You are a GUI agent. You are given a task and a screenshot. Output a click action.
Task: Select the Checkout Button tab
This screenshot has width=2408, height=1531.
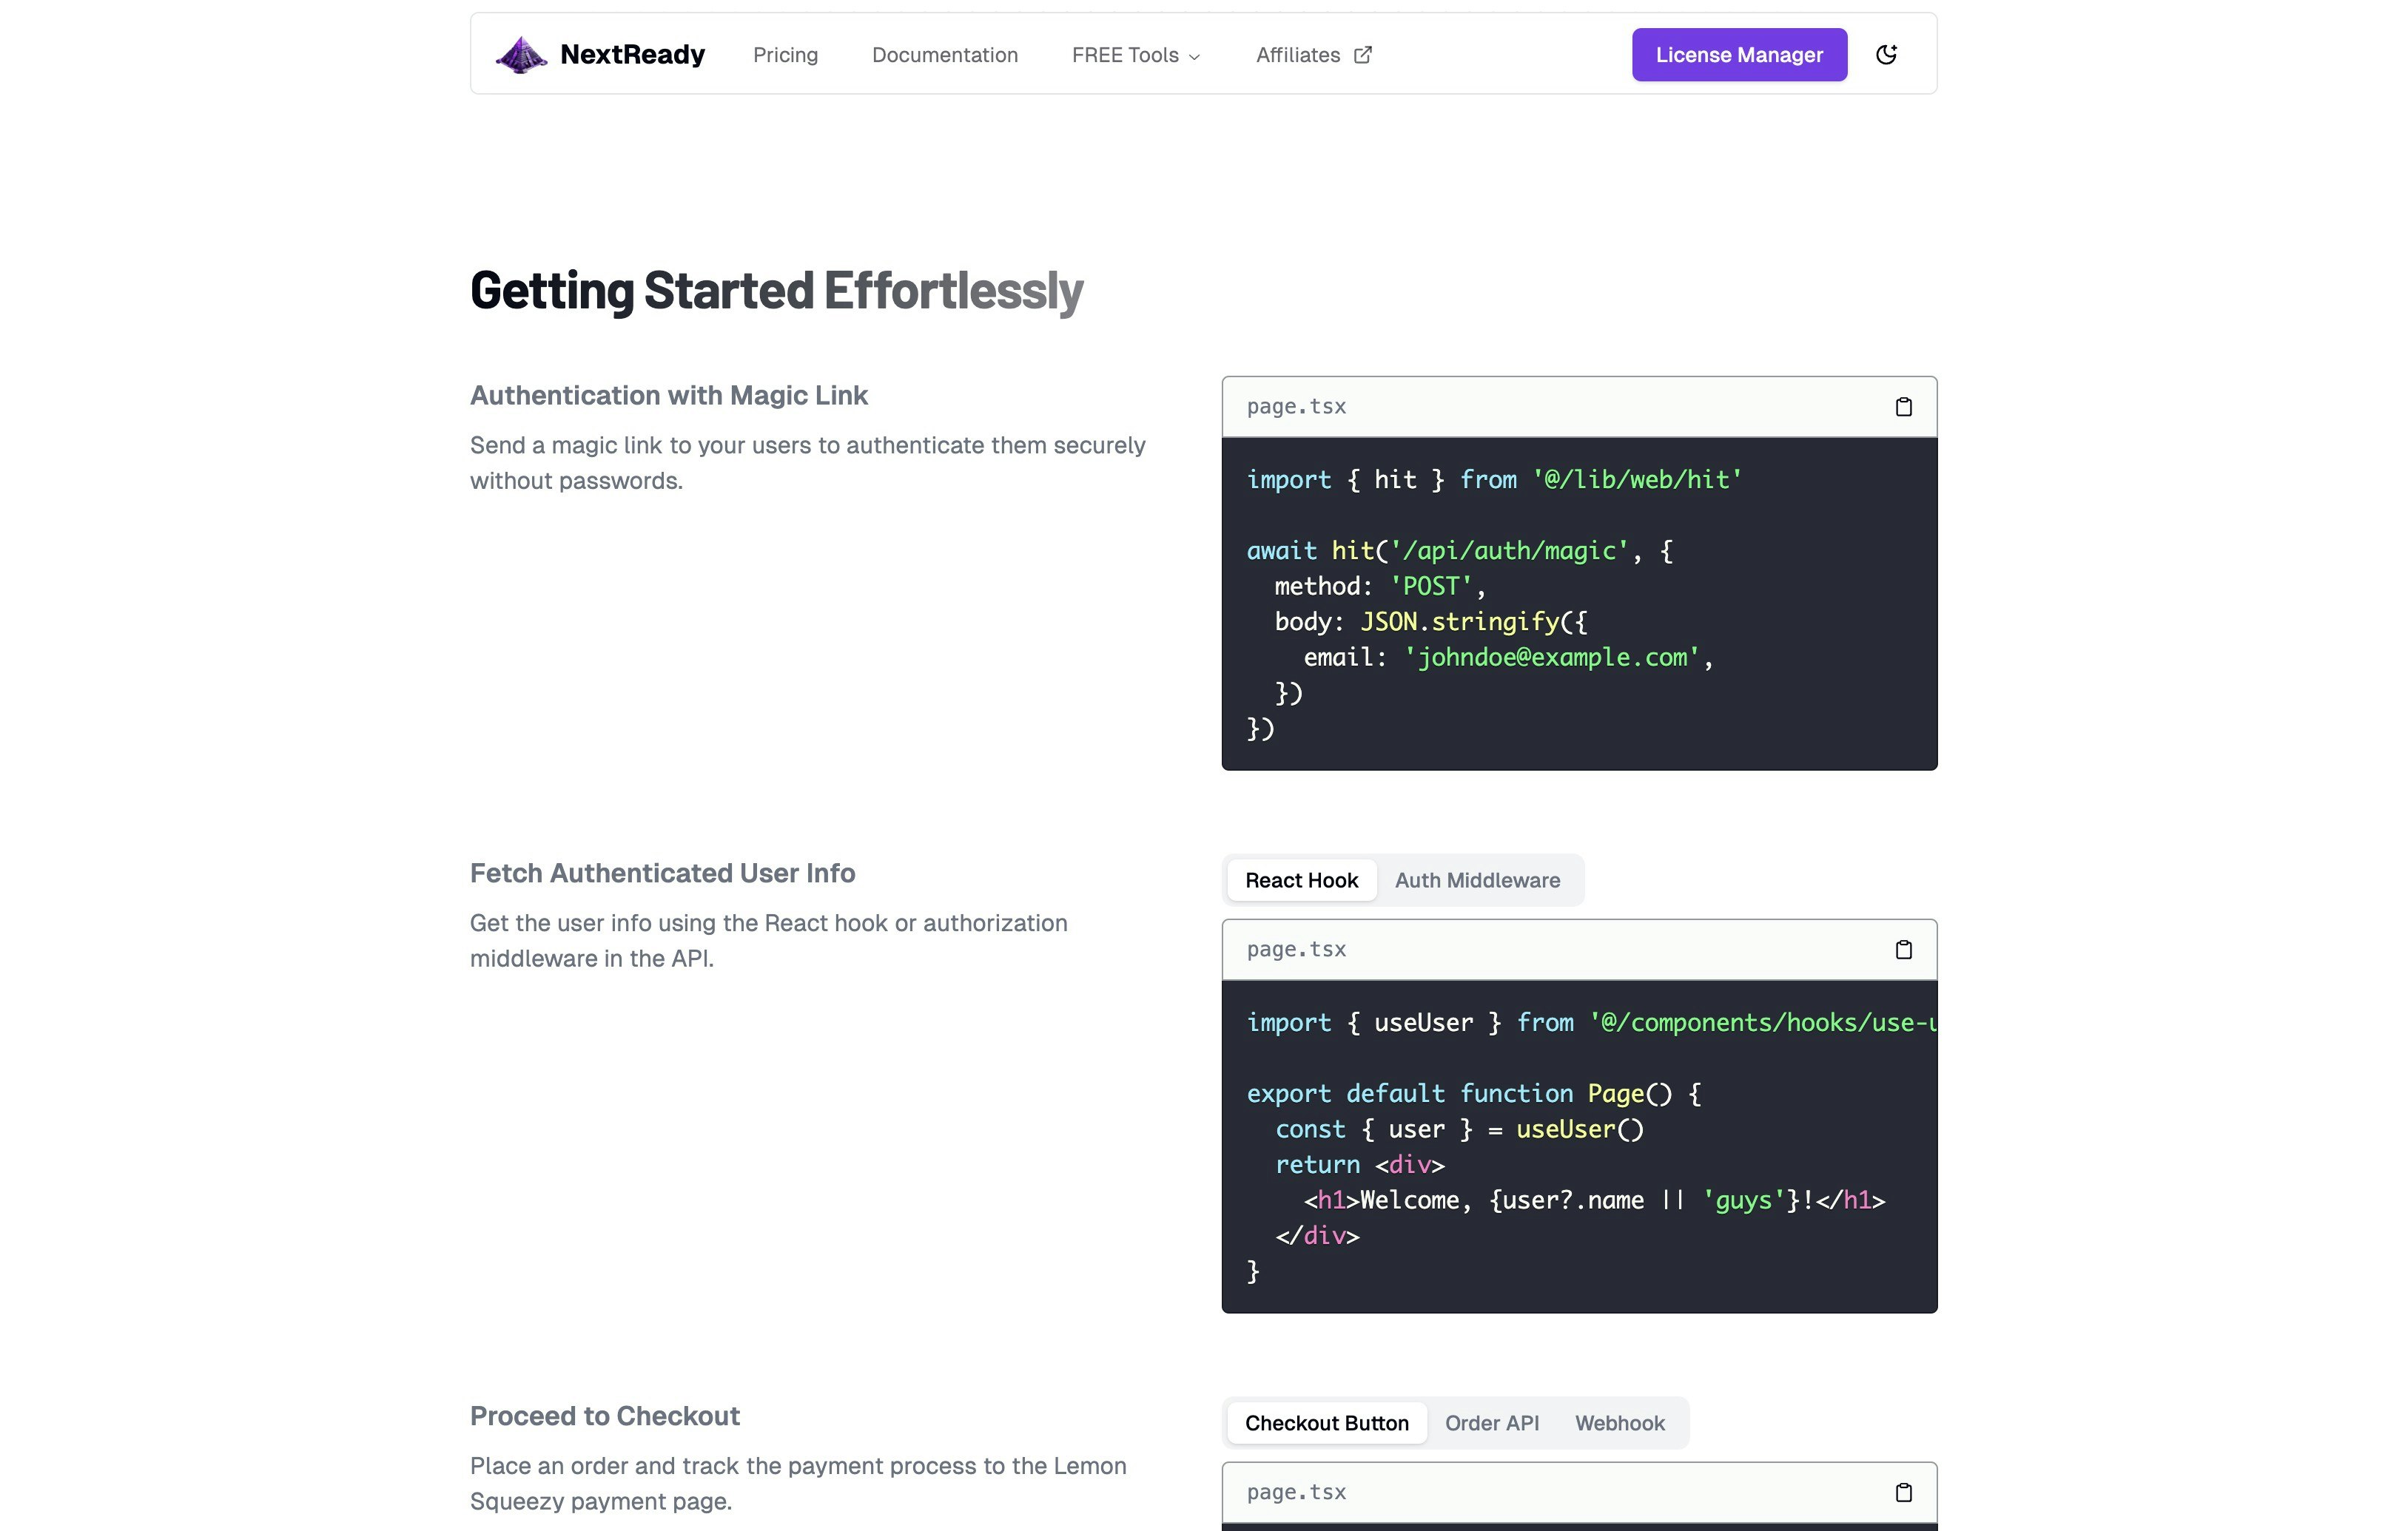(1326, 1423)
